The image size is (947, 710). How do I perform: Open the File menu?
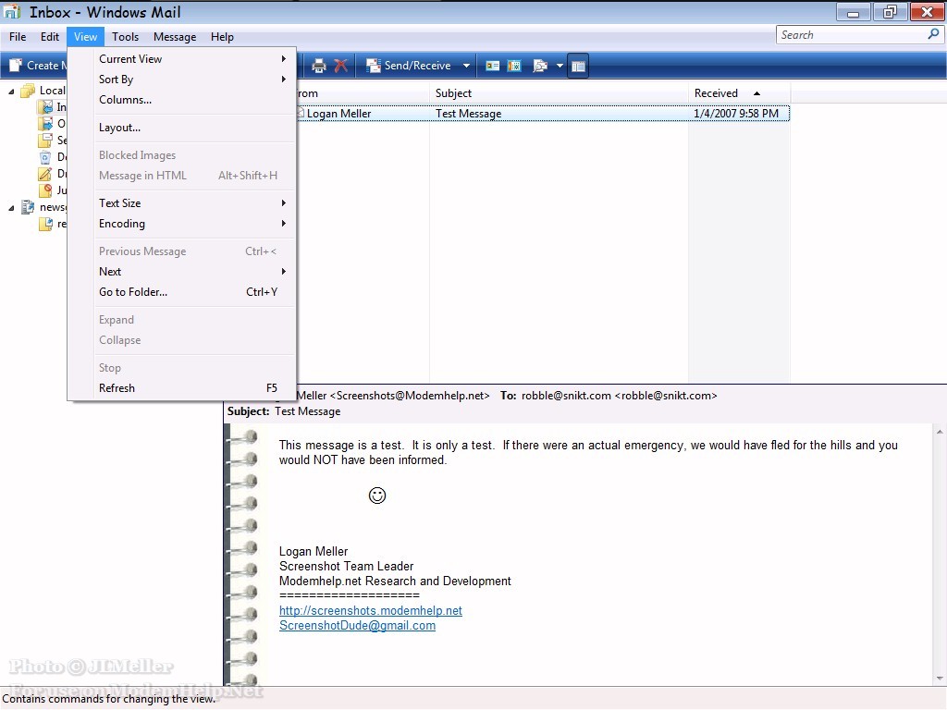[18, 37]
